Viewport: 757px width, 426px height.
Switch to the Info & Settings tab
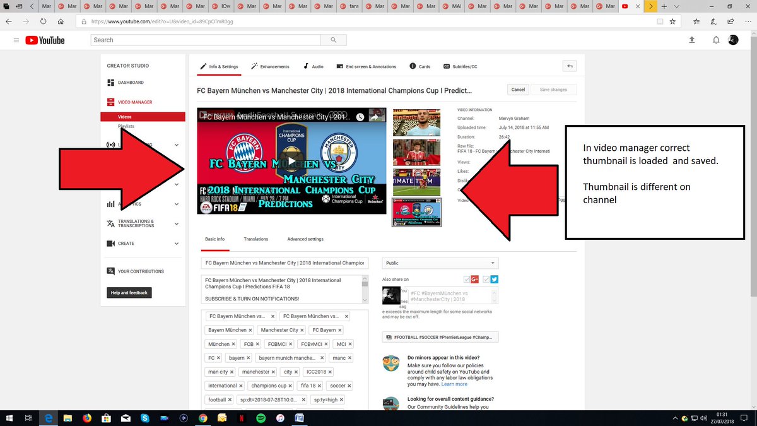coord(219,66)
